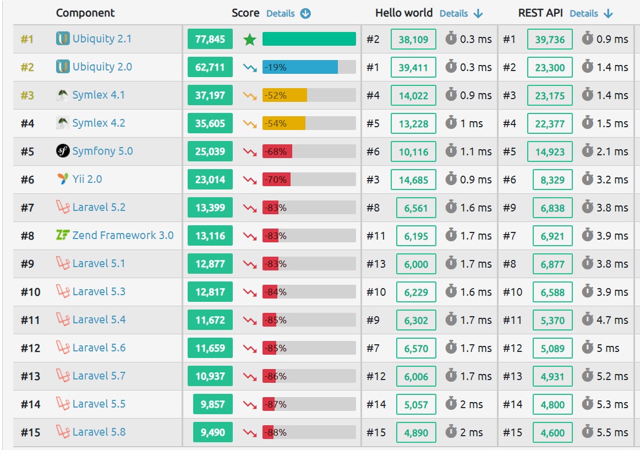Click the orange trend arrow for Symlex 4.2
The height and width of the screenshot is (450, 640).
click(x=250, y=123)
